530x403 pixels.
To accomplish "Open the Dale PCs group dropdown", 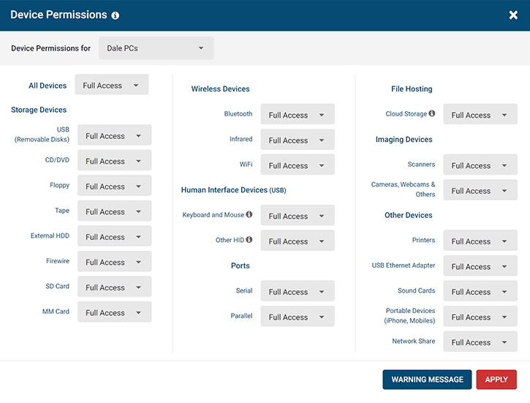I will pos(156,48).
